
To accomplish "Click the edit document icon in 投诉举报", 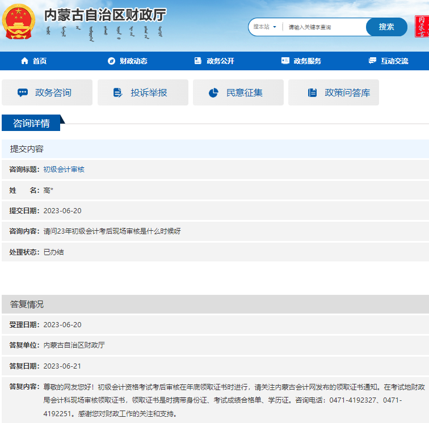I will click(x=118, y=93).
